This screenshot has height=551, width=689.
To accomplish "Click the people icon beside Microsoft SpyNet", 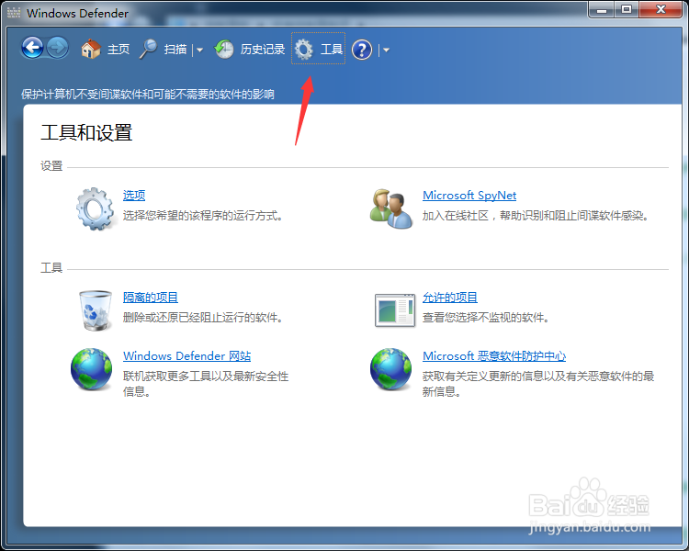I will [391, 208].
